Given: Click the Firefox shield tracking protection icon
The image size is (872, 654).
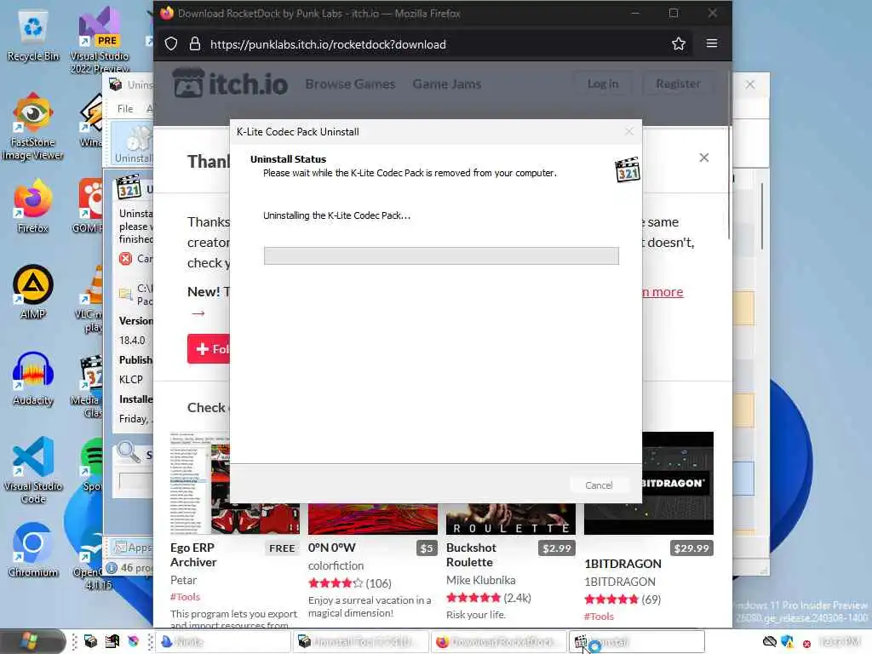Looking at the screenshot, I should click(171, 44).
